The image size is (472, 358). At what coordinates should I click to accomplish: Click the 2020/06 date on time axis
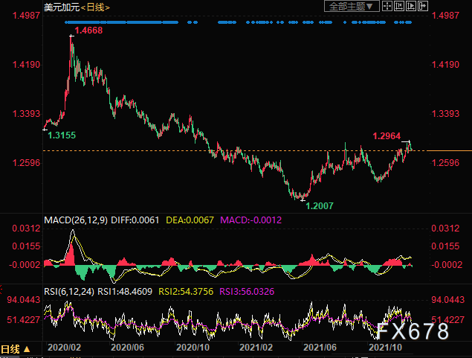[x=127, y=348]
